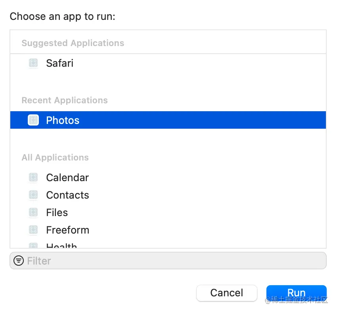Pick Contacts from the All Applications list
Image resolution: width=337 pixels, height=313 pixels.
coord(67,195)
